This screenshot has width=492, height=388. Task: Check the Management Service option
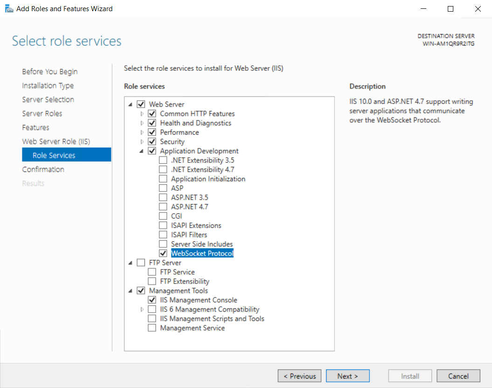tap(152, 328)
